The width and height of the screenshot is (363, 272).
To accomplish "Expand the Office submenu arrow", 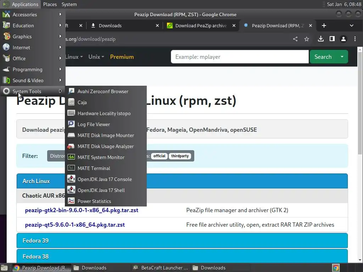I will [60, 58].
